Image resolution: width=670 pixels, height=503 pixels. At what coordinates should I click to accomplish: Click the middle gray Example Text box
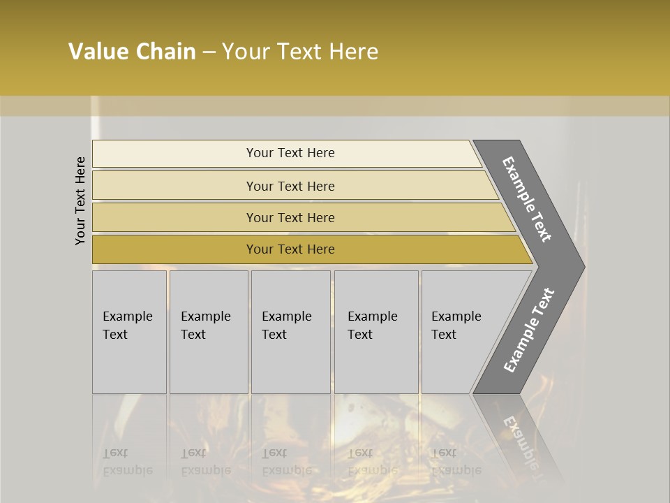(290, 332)
